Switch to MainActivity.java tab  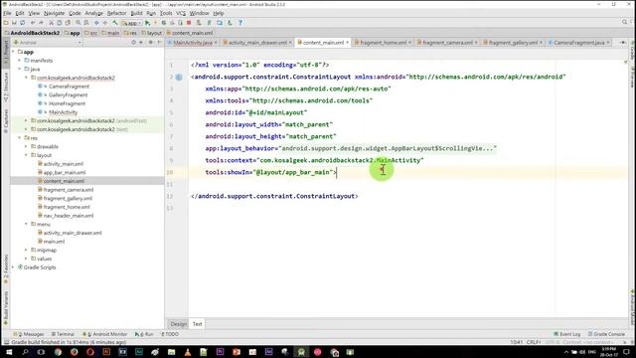(192, 42)
